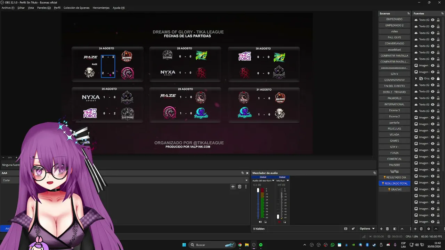Remove the Corte transition with trash icon

tap(240, 186)
